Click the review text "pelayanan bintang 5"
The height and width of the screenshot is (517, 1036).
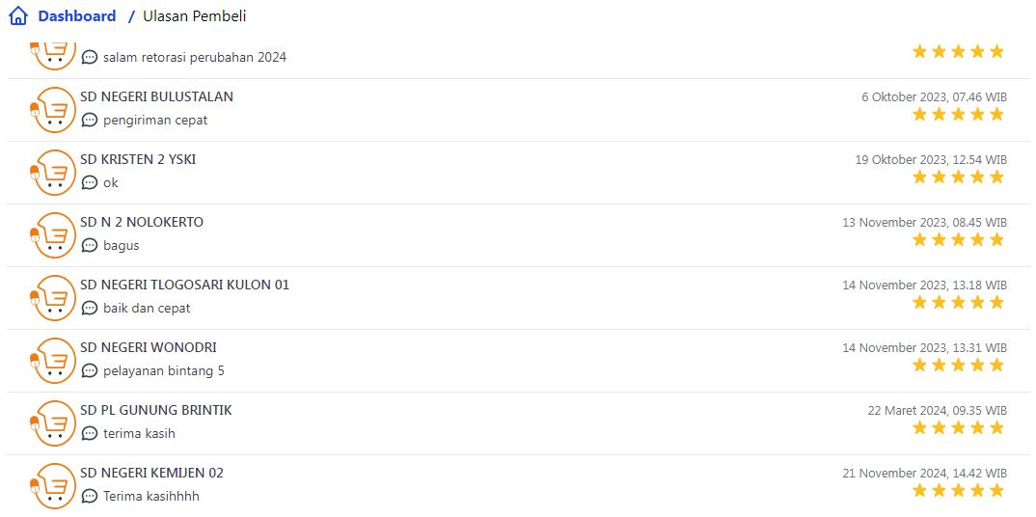coord(164,371)
